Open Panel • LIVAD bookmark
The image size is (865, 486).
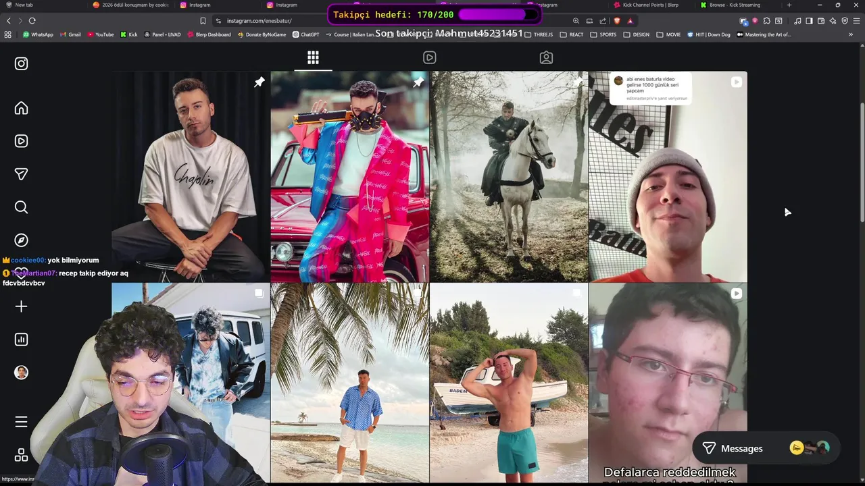point(162,34)
